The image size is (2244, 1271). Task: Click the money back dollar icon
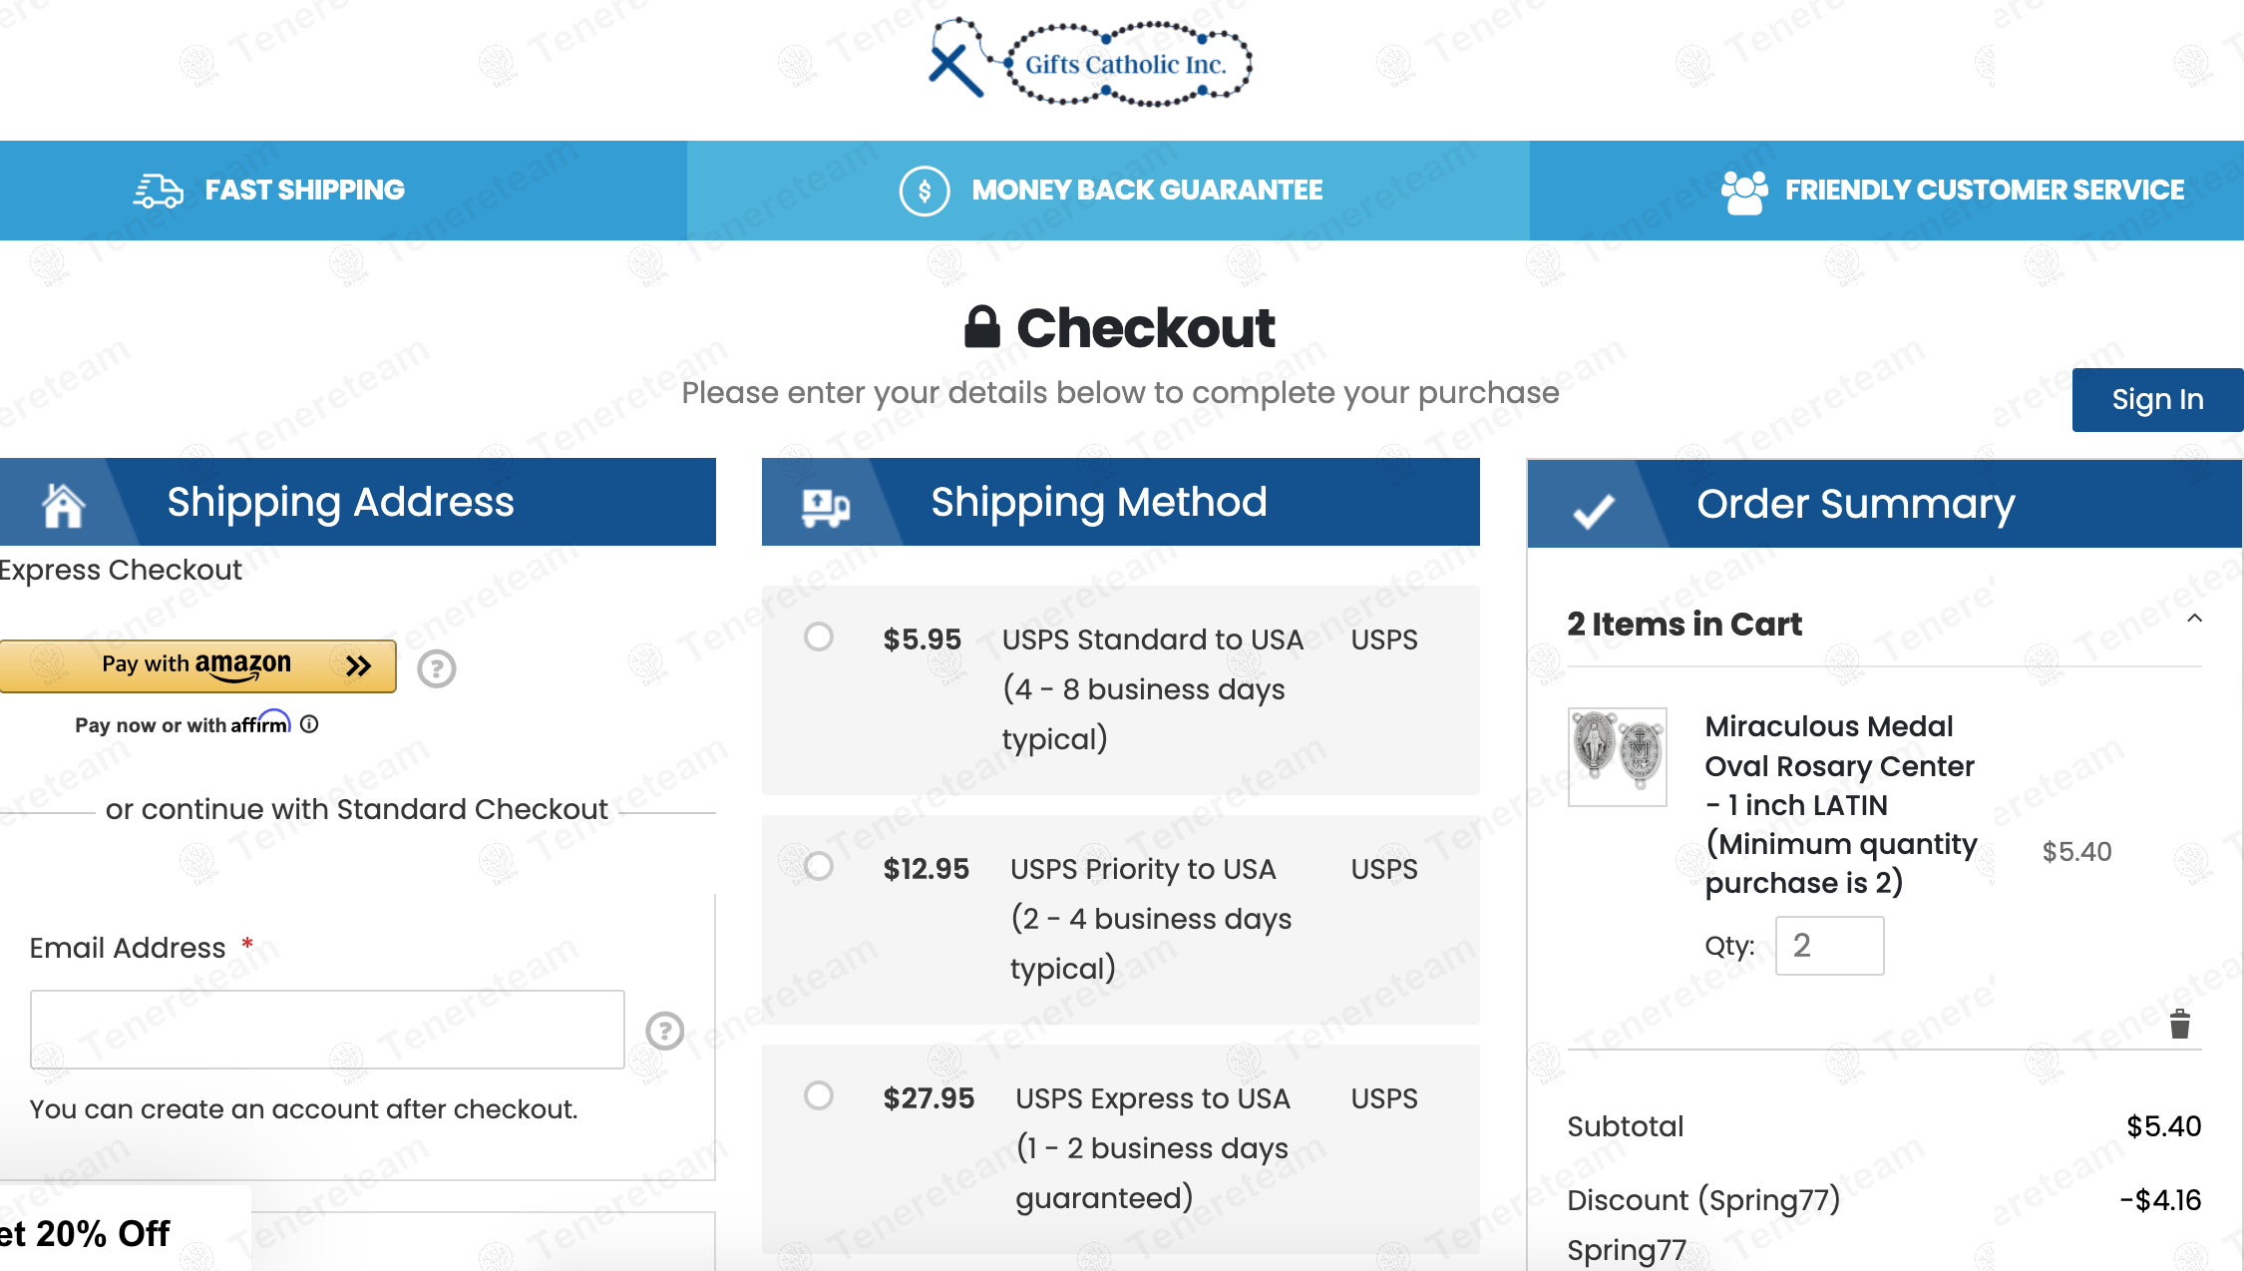[x=925, y=191]
